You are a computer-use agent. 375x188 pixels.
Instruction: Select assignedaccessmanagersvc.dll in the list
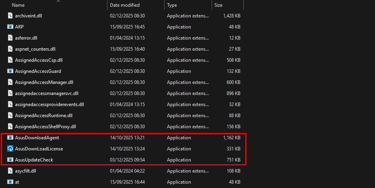tap(47, 93)
